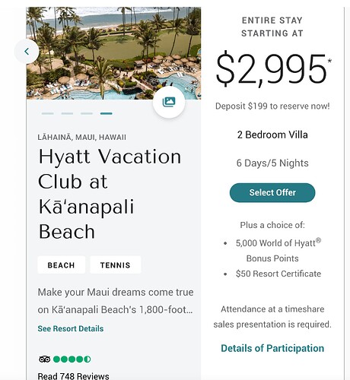Image resolution: width=350 pixels, height=380 pixels.
Task: Open Details of Participation link
Action: tap(272, 348)
